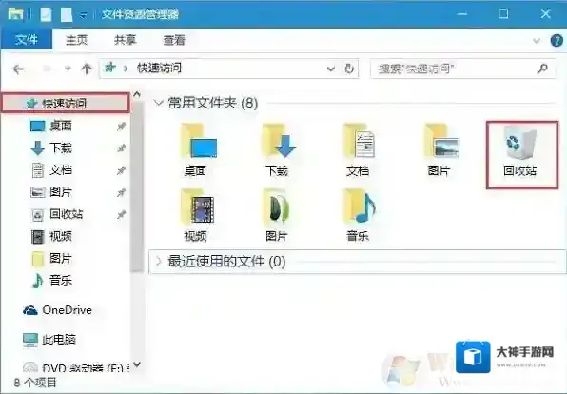Open the address bar history dropdown
The image size is (567, 394).
click(x=330, y=69)
